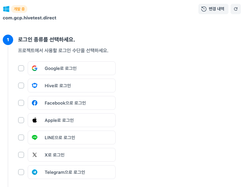Click the Windows platform logo icon
The width and height of the screenshot is (243, 187).
6,9
